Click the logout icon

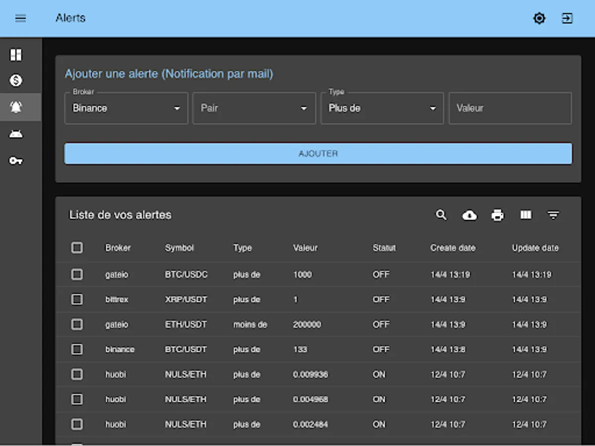pos(567,18)
